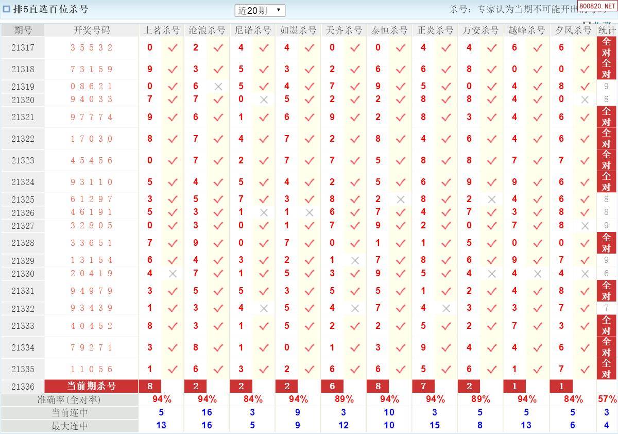This screenshot has height=434, width=618.
Task: Select the 上茗杀号 column header
Action: [162, 30]
